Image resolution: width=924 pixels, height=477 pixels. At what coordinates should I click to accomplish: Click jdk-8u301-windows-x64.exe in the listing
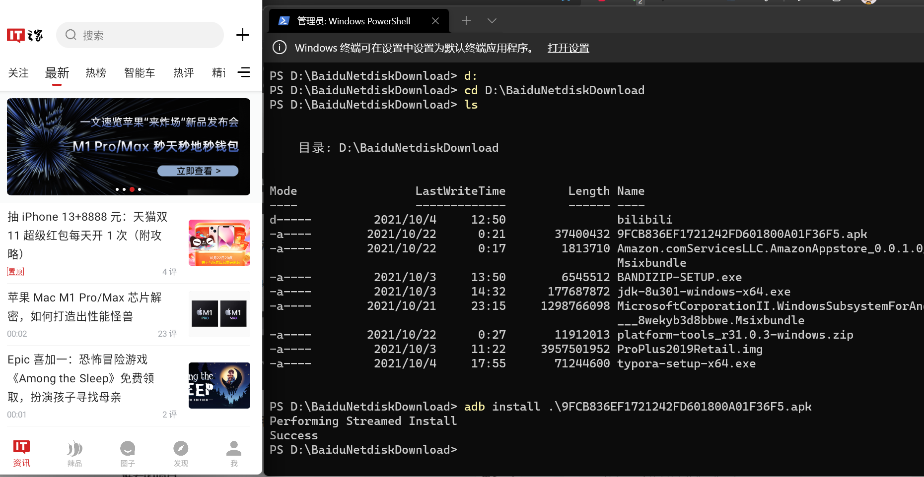[x=704, y=292]
